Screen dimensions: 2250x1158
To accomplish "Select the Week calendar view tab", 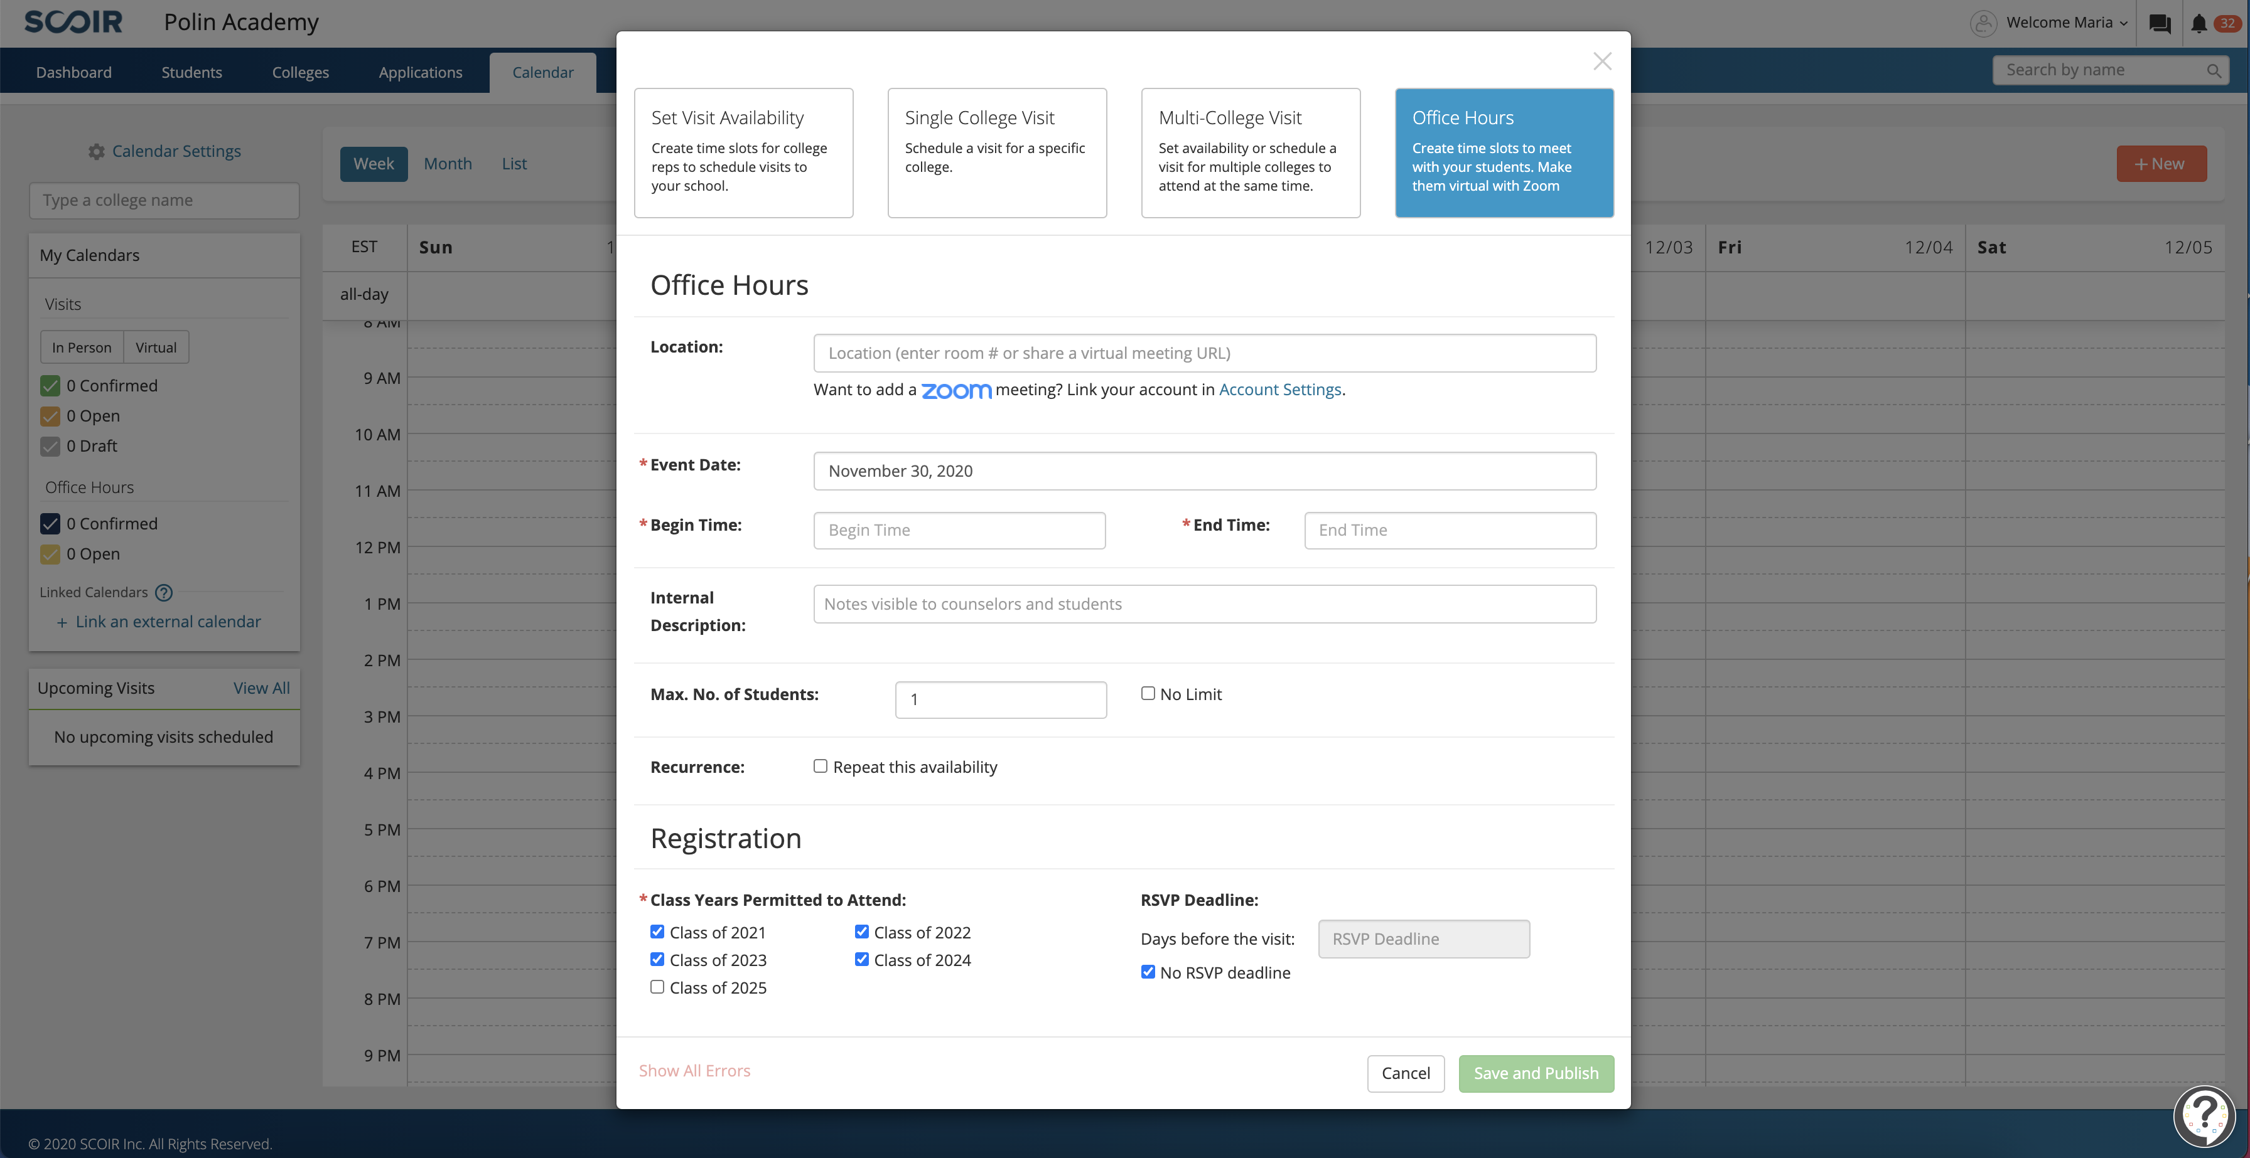I will [x=372, y=164].
